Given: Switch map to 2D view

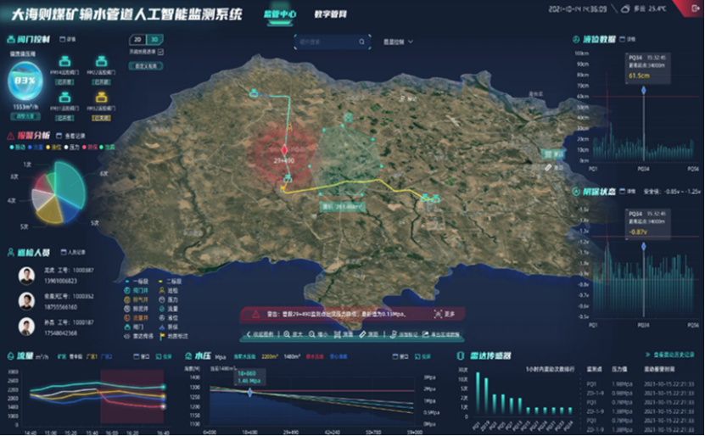Looking at the screenshot, I should pos(137,40).
